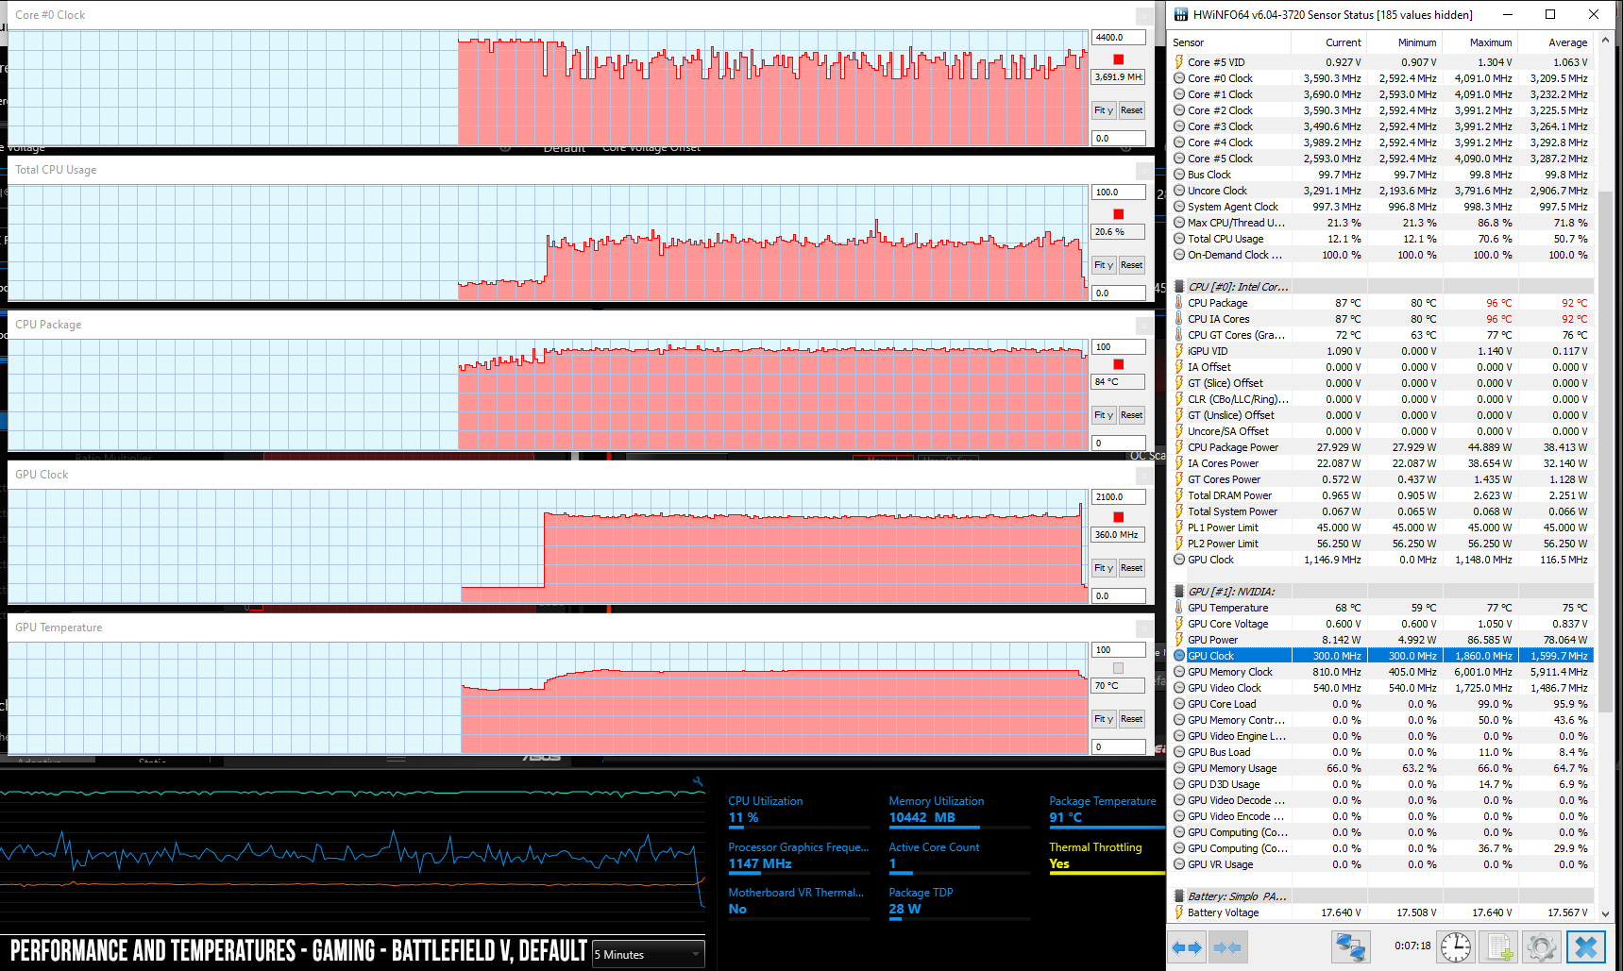Close the GPU Clock graph window
Viewport: 1623px width, 971px height.
point(1144,475)
